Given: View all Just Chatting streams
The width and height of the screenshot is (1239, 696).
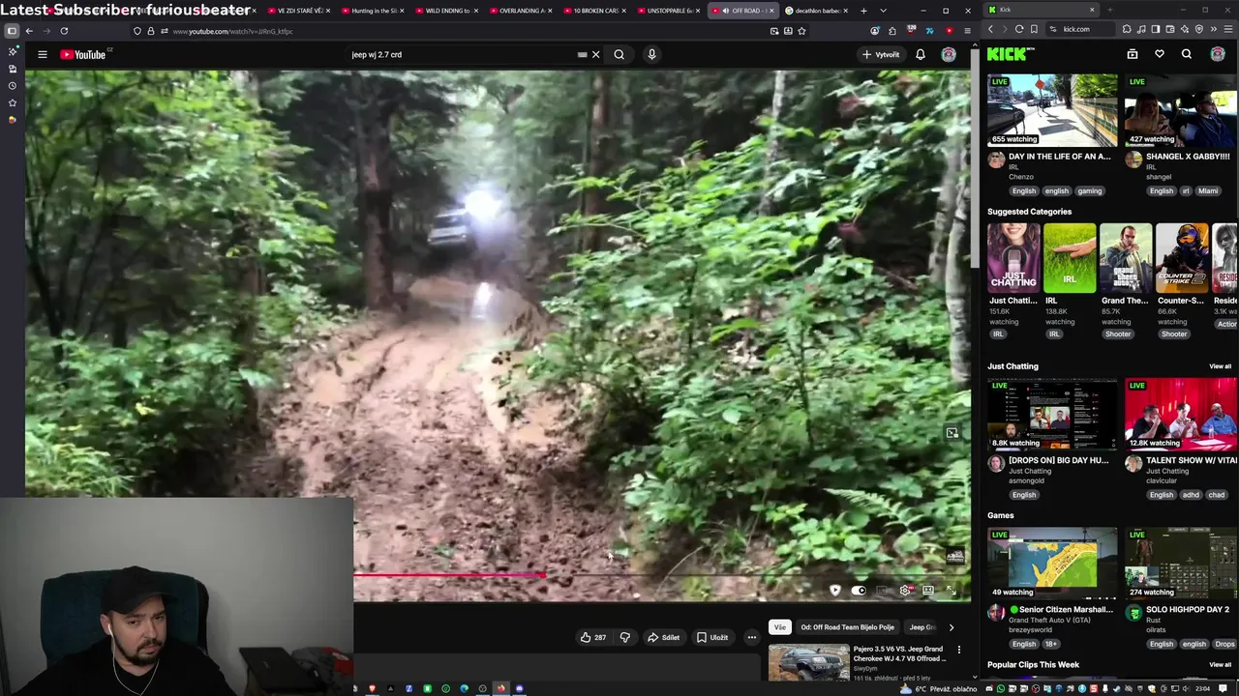Looking at the screenshot, I should (1220, 366).
